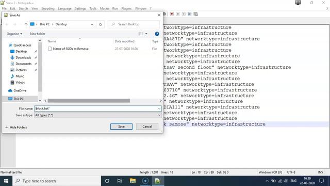Click the arrow before This PC in address bar
The height and width of the screenshot is (186, 330).
(x=37, y=24)
